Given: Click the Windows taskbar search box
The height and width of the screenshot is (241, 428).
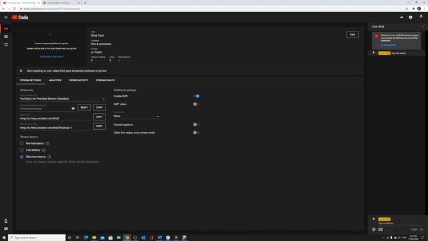Looking at the screenshot, I should pyautogui.click(x=37, y=238).
